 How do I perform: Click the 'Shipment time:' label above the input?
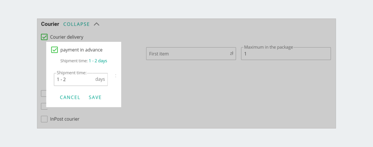(71, 73)
